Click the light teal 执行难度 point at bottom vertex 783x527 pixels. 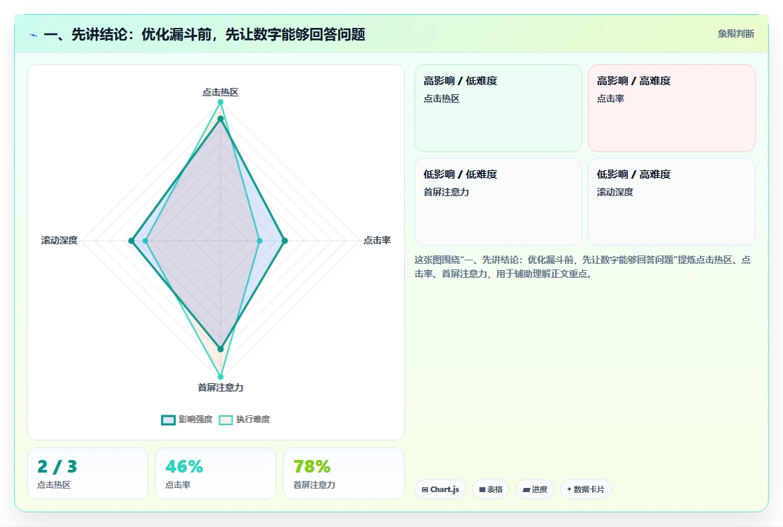tap(220, 377)
